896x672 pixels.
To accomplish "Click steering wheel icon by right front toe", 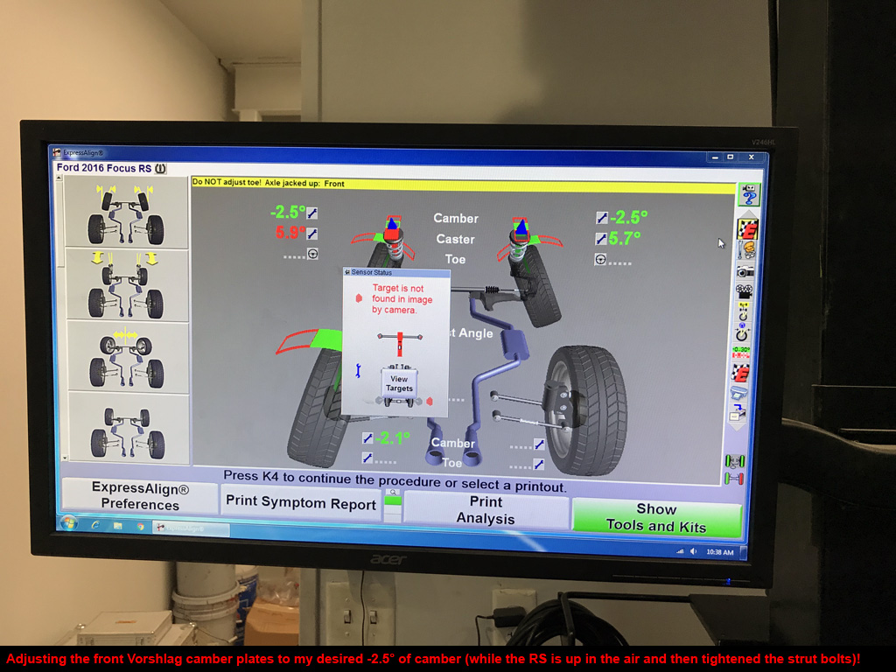I will click(x=600, y=259).
